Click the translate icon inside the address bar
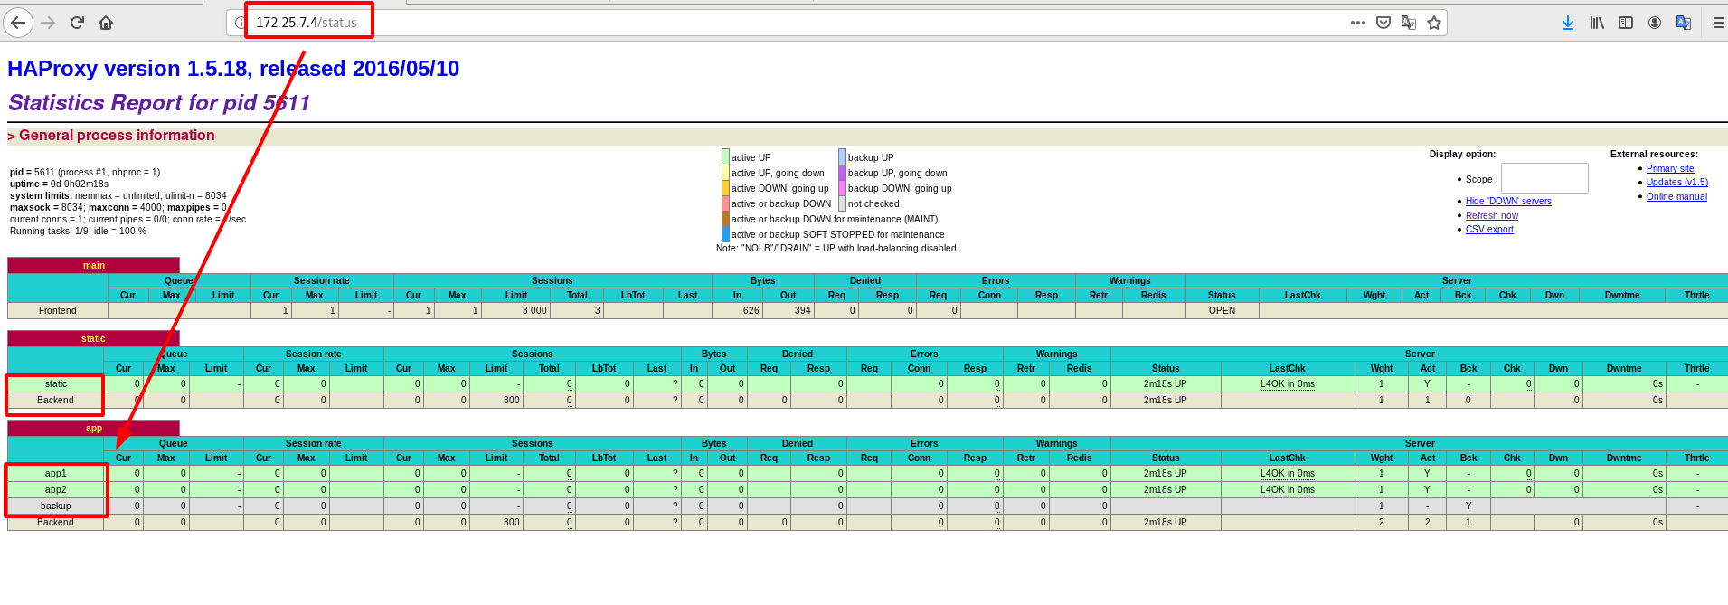 click(1409, 23)
